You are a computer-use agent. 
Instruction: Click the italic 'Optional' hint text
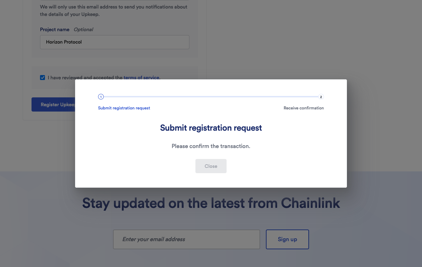tap(84, 29)
